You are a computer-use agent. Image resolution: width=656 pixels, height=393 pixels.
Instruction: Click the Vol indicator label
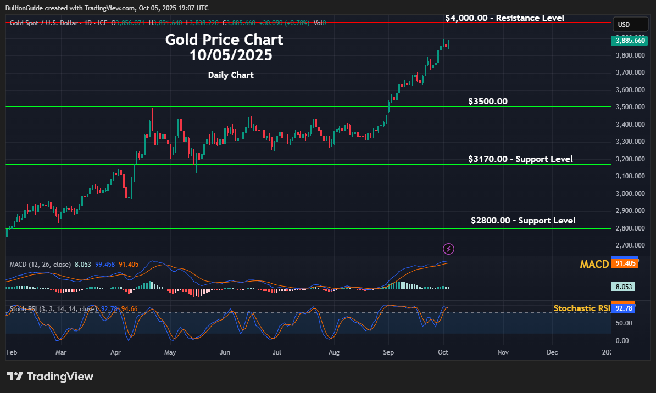(x=318, y=23)
